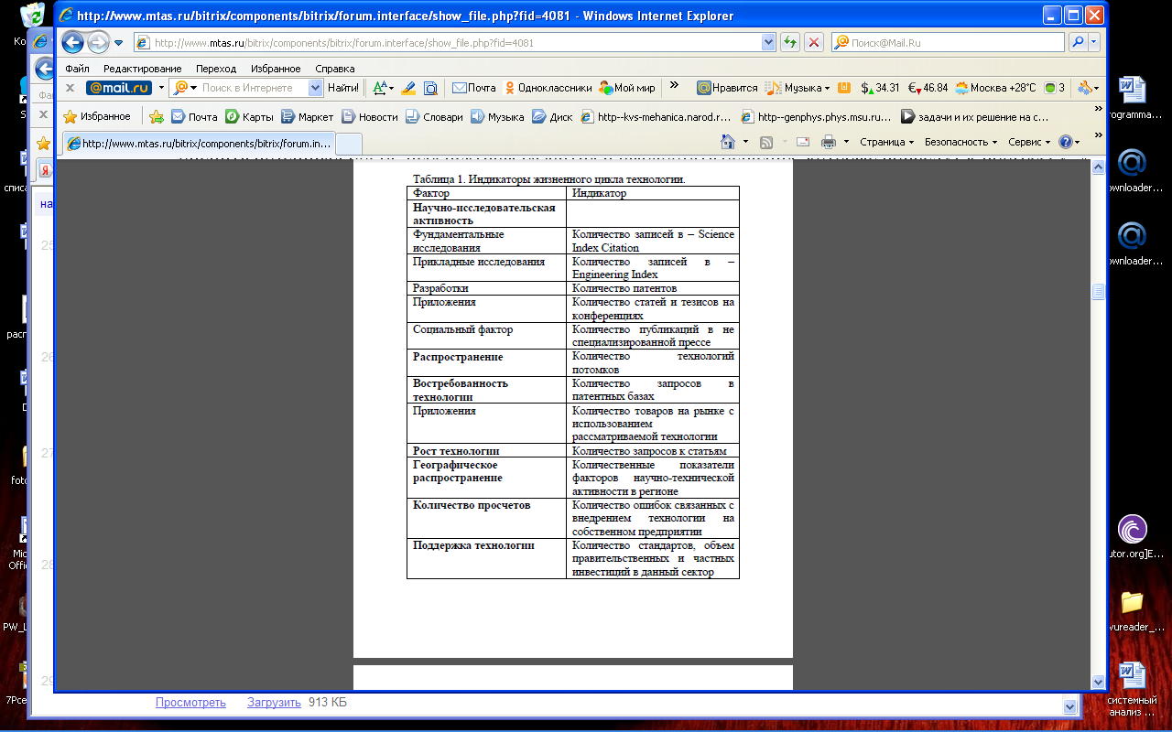Close the Mail.ru toolbar with x
This screenshot has width=1172, height=732.
coord(70,88)
